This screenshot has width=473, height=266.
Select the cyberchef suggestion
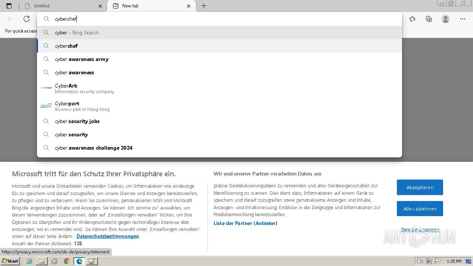67,46
